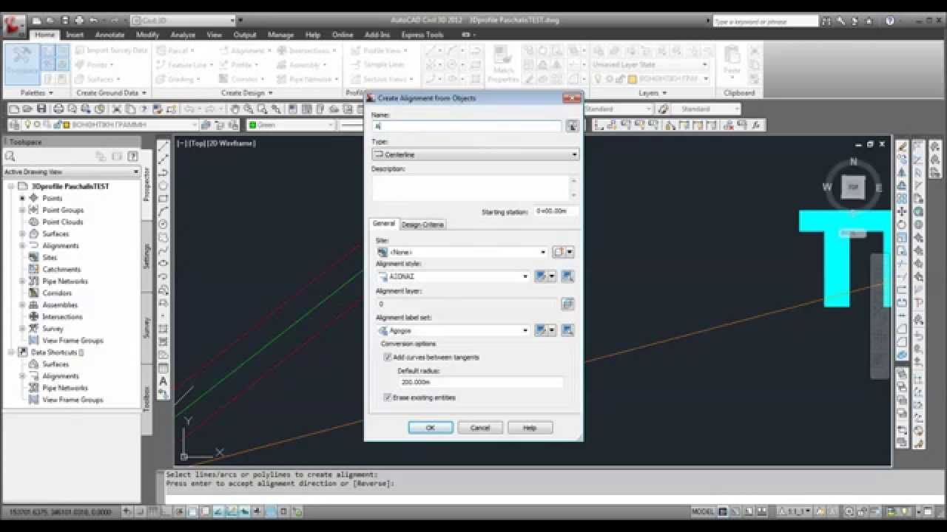947x532 pixels.
Task: Open the Alignment label set dropdown
Action: 453,330
